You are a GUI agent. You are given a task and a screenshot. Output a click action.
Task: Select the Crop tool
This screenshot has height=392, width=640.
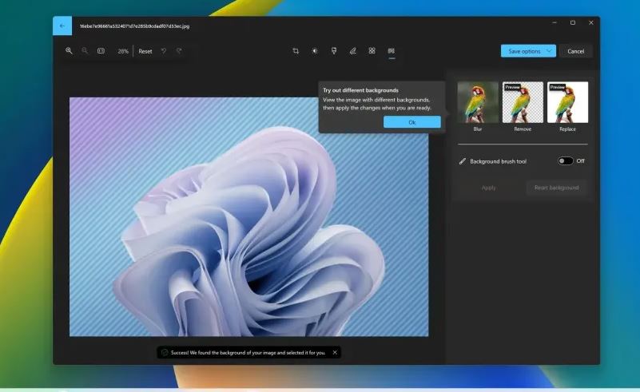[x=296, y=51]
